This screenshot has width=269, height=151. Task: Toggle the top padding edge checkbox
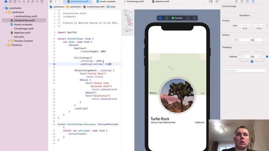252,52
